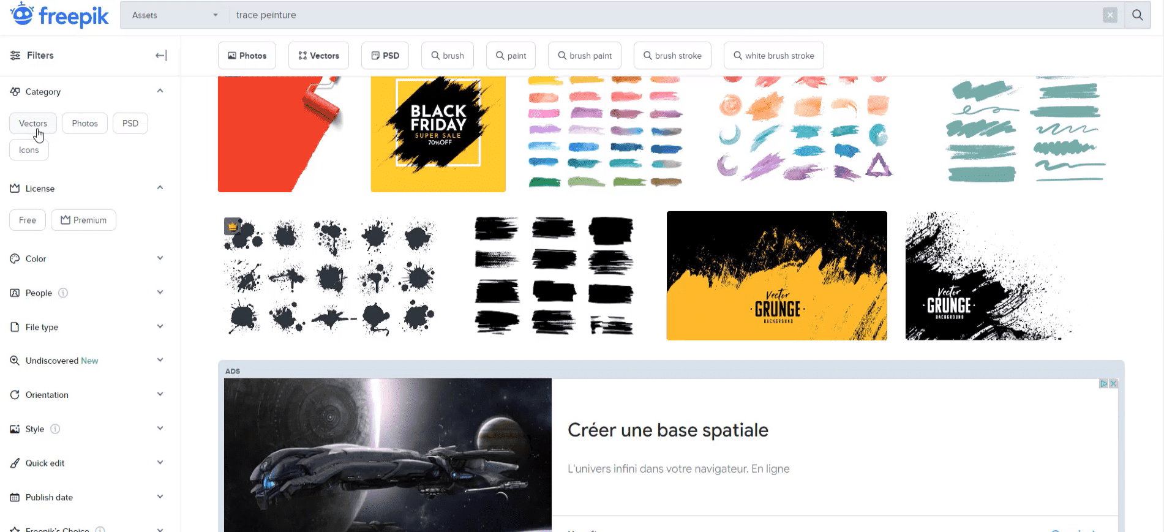Click the Style info icon
Screen dimensions: 1164x532
click(55, 429)
